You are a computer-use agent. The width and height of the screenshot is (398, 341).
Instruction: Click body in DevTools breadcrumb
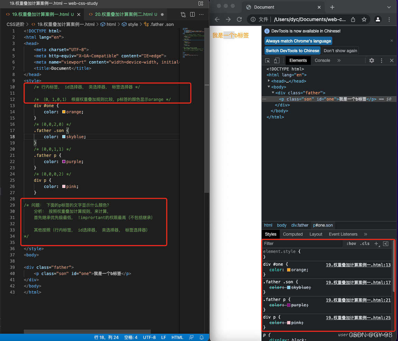click(x=281, y=225)
